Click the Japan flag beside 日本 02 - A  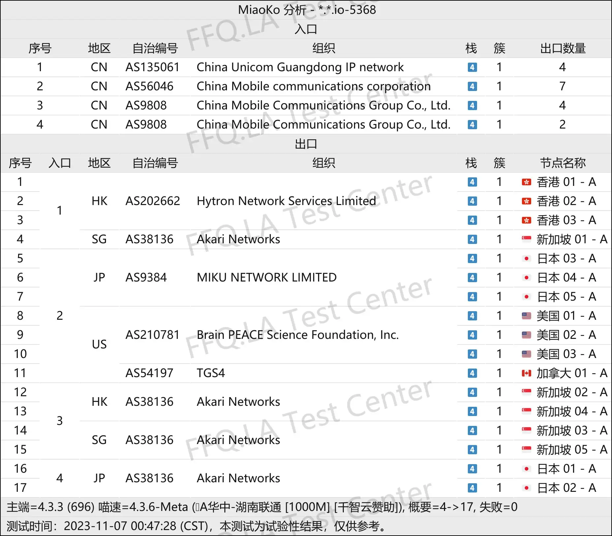[x=526, y=488]
